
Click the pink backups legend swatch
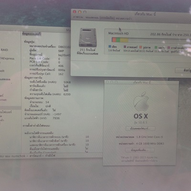pos(169,48)
